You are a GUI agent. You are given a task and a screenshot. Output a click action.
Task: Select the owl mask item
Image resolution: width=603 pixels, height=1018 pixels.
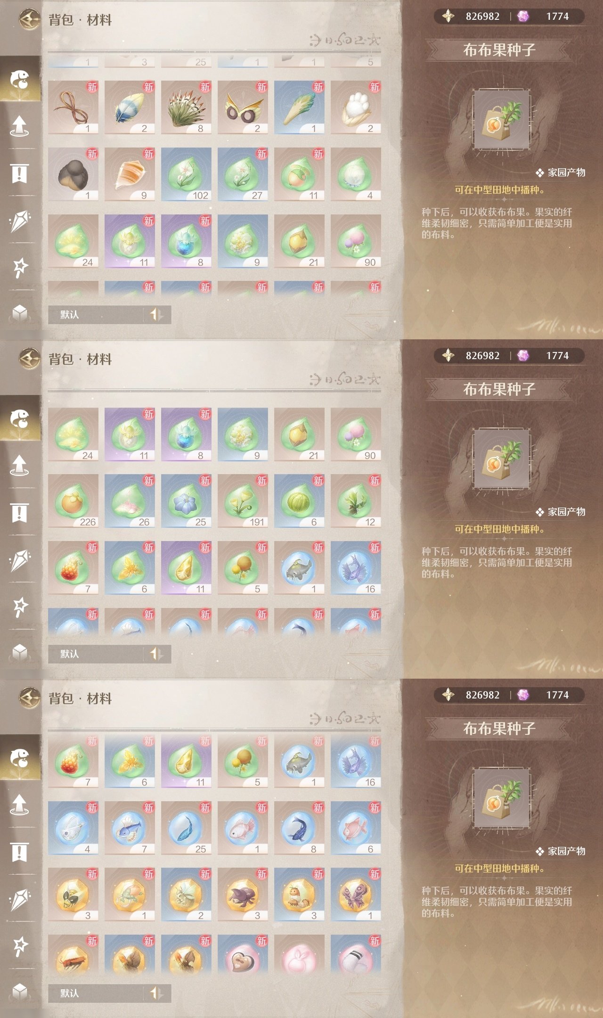243,107
